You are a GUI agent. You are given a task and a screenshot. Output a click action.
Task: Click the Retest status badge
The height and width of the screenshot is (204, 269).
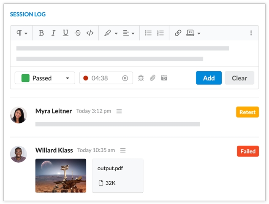(x=247, y=112)
